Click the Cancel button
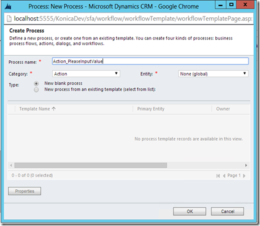The height and width of the screenshot is (226, 260). point(227,211)
